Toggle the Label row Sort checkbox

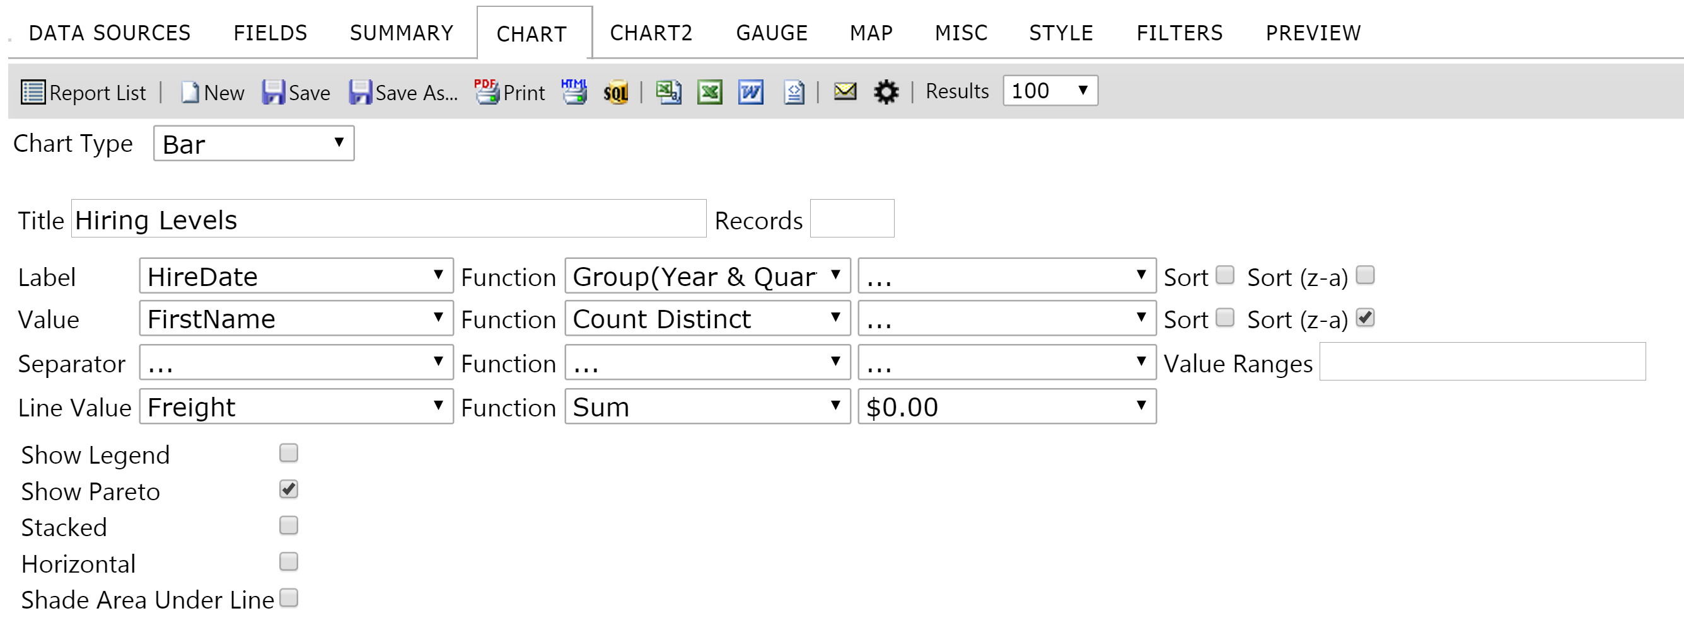1224,275
